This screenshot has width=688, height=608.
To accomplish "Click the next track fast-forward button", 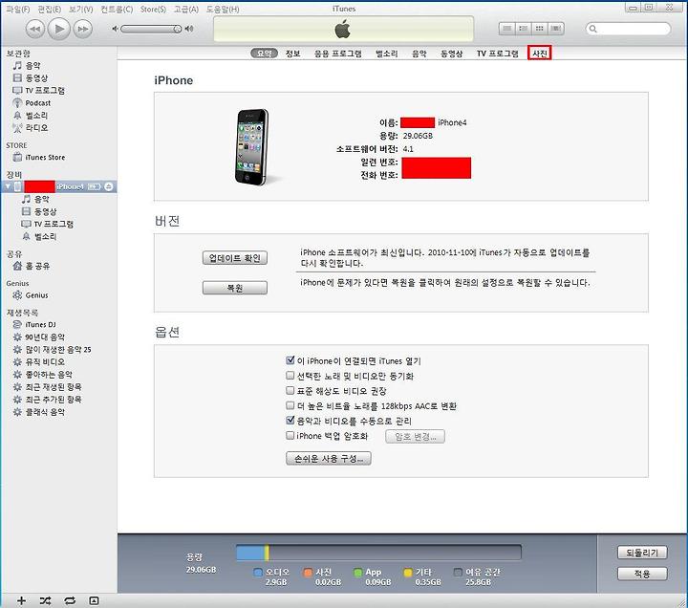I will click(82, 29).
